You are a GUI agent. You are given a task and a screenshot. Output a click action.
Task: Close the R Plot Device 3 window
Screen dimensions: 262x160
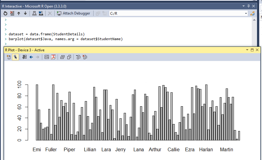(x=257, y=50)
